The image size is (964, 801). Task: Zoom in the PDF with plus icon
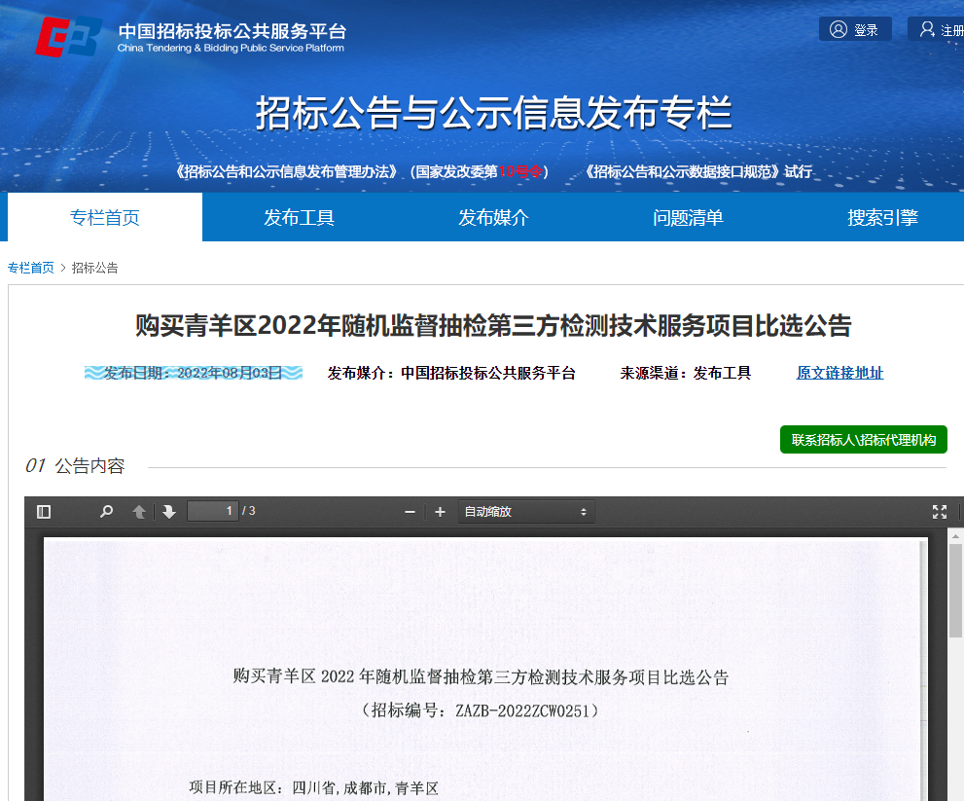[x=440, y=512]
